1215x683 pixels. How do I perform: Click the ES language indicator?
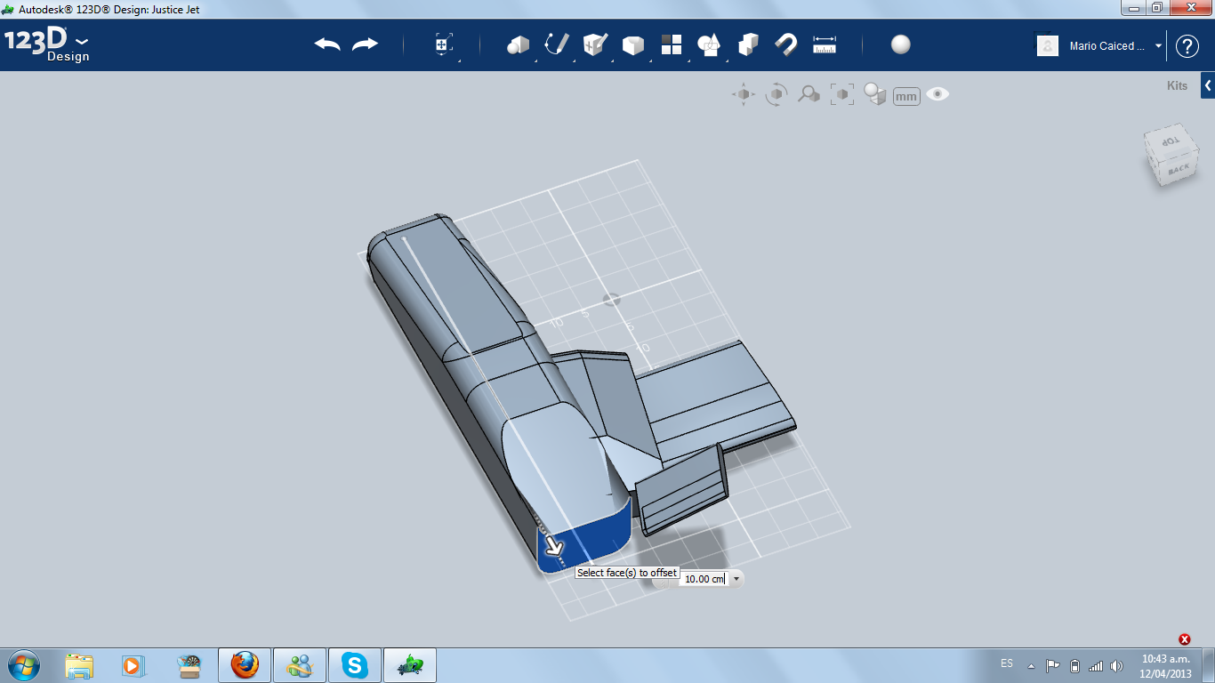tap(1007, 663)
